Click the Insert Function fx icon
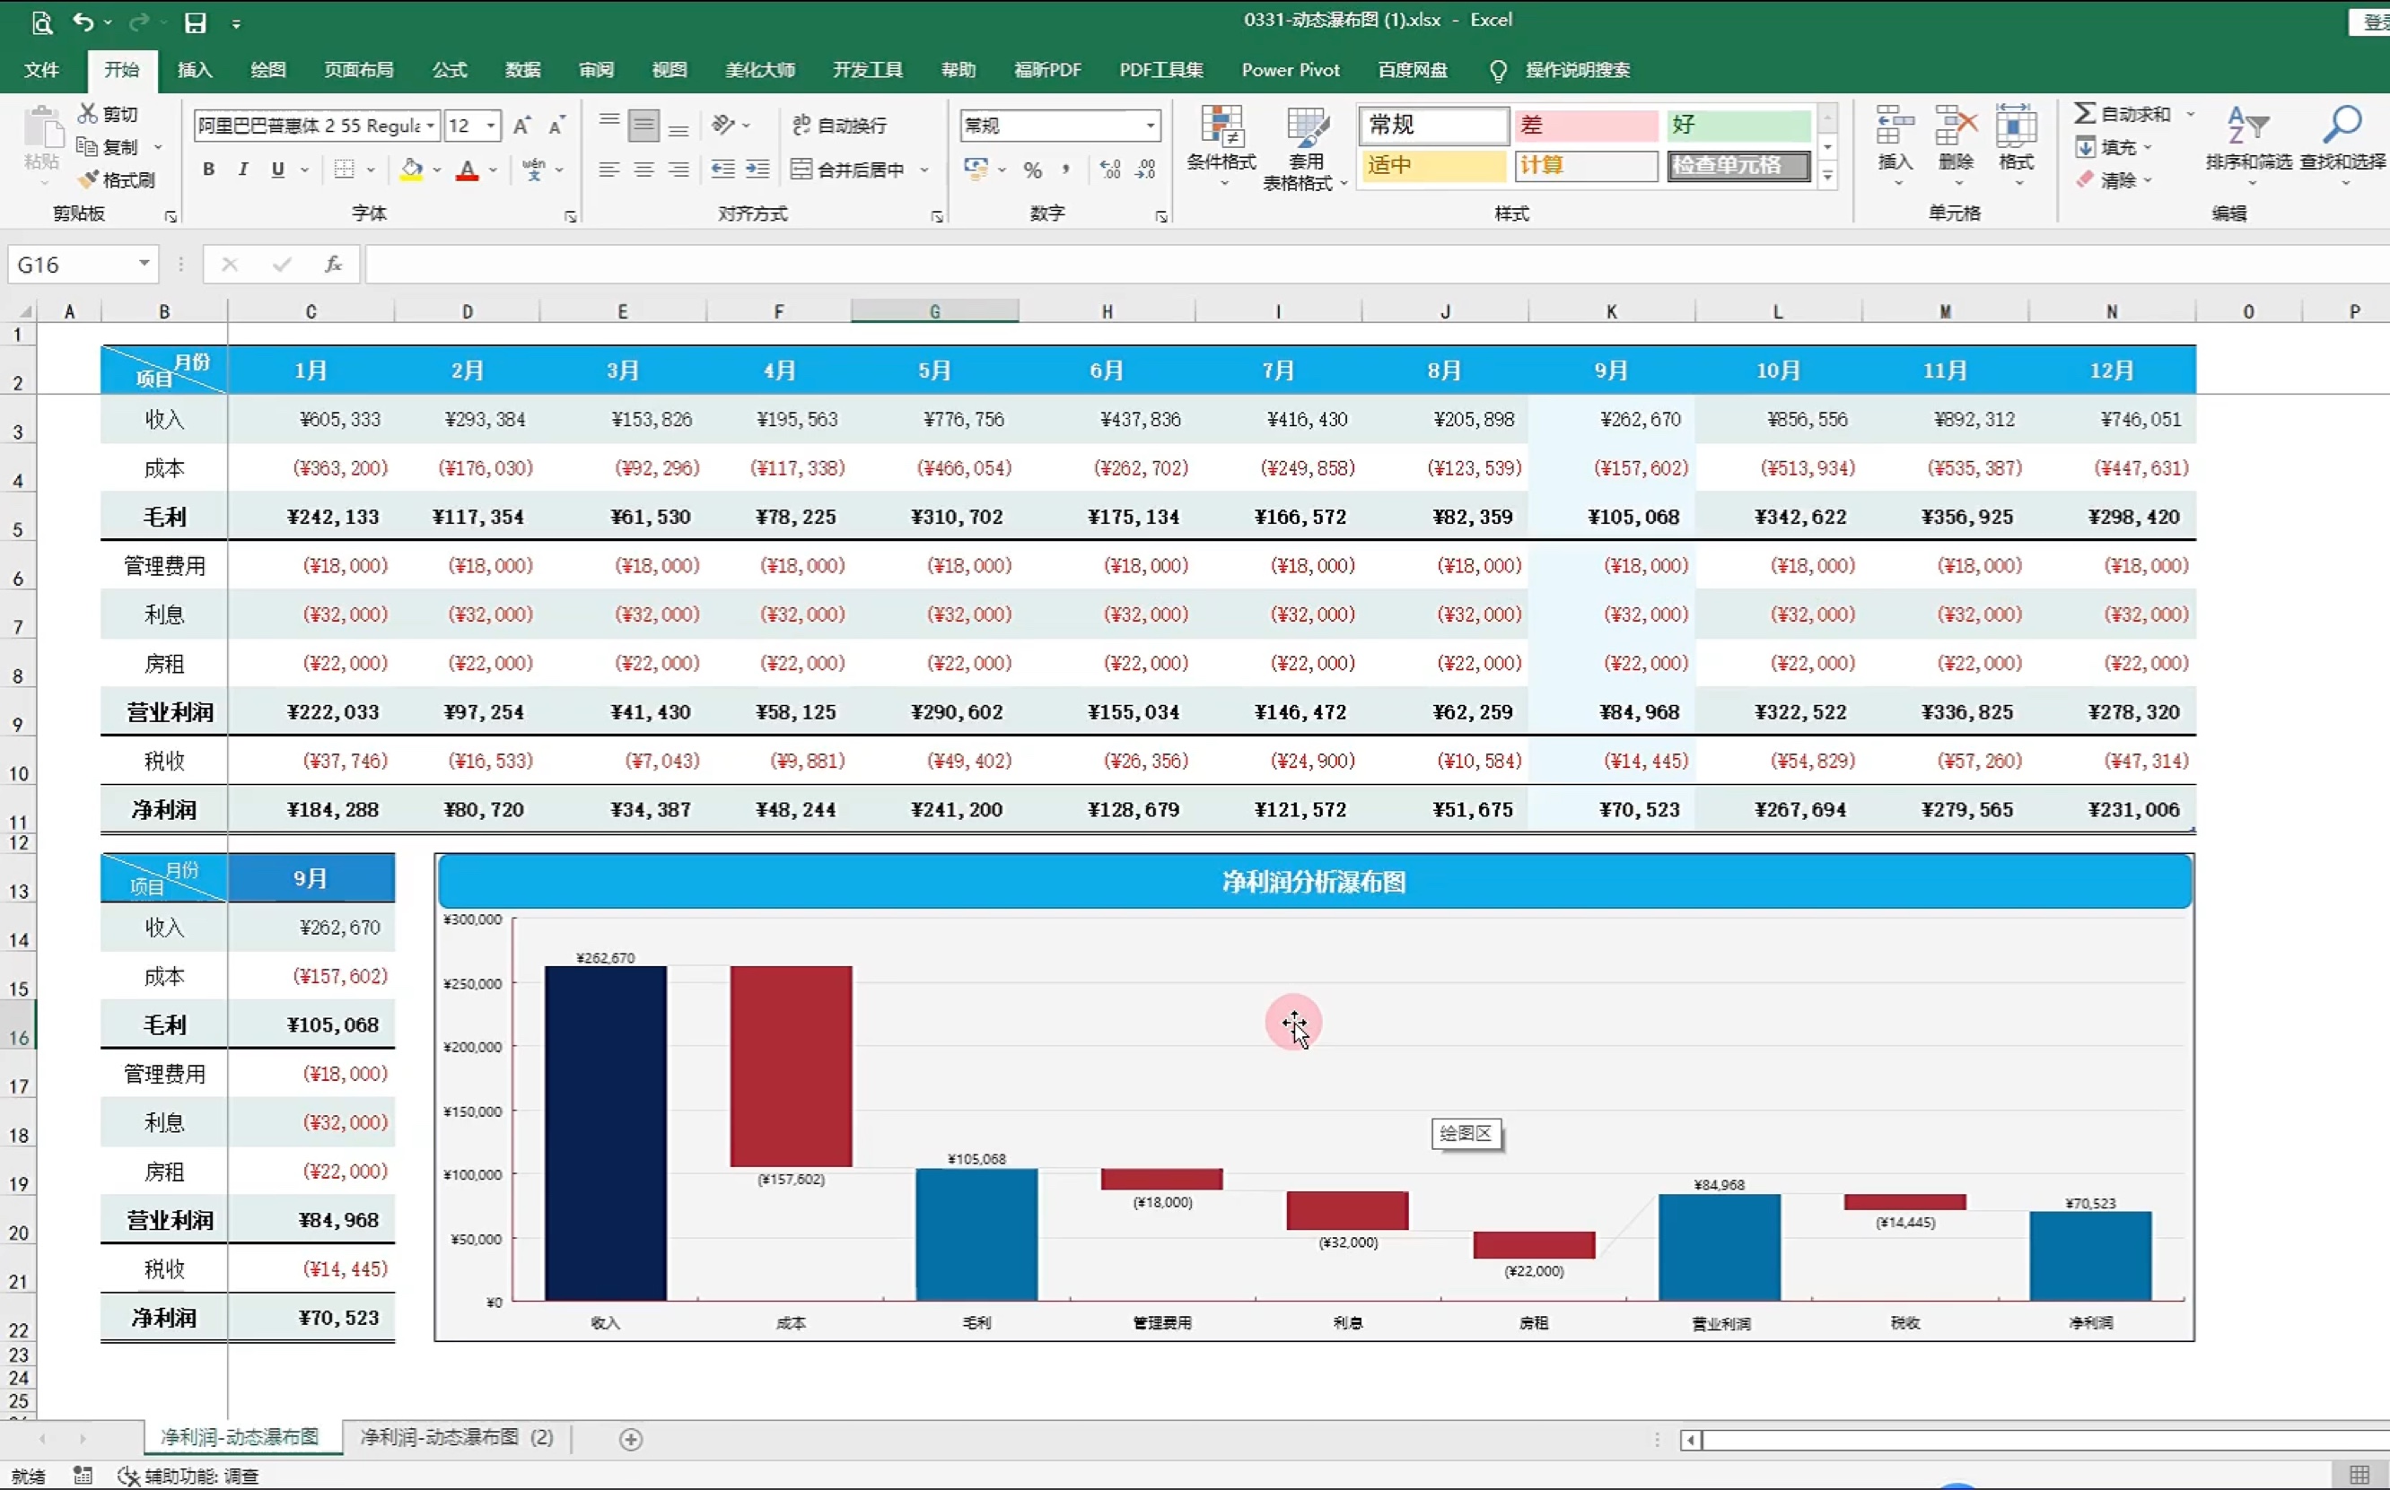The width and height of the screenshot is (2390, 1490). (x=333, y=264)
